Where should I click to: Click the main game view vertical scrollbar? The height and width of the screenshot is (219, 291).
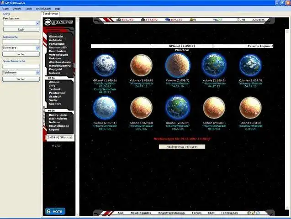tap(287, 119)
